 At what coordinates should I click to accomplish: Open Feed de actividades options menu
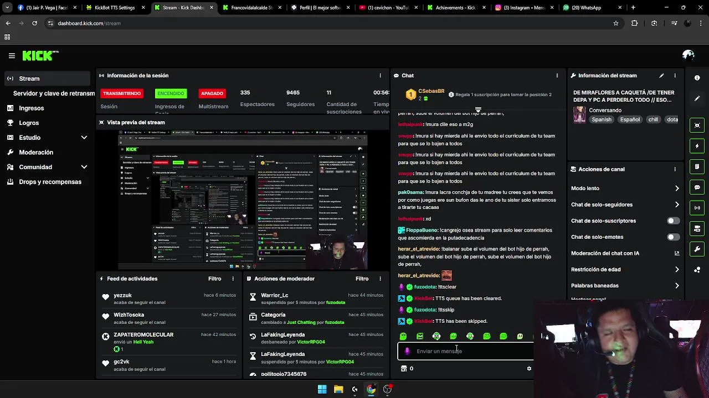tap(233, 279)
